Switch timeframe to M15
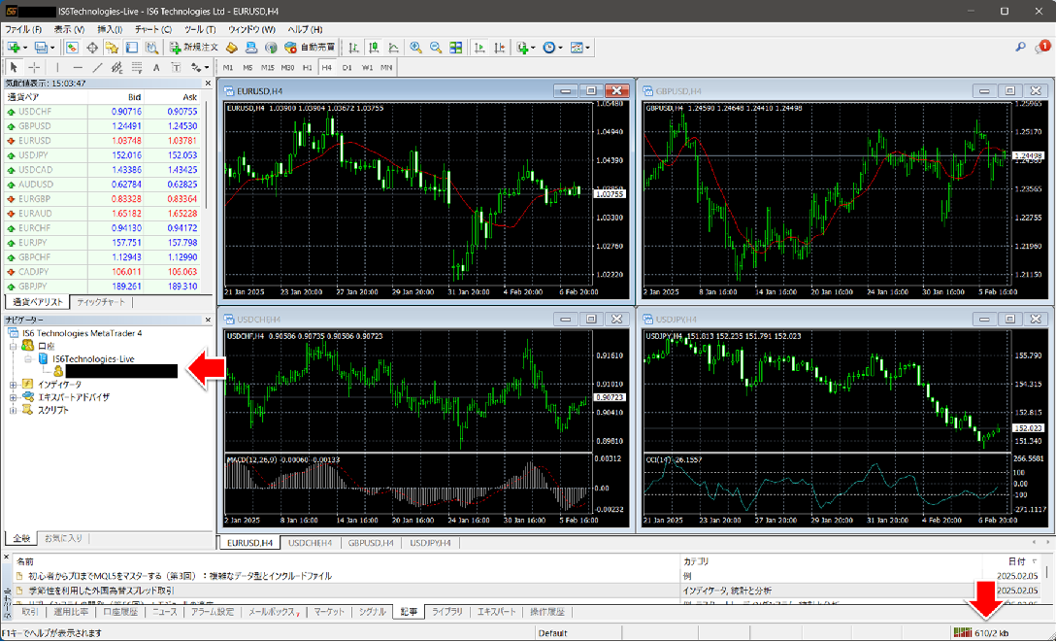 coord(267,67)
